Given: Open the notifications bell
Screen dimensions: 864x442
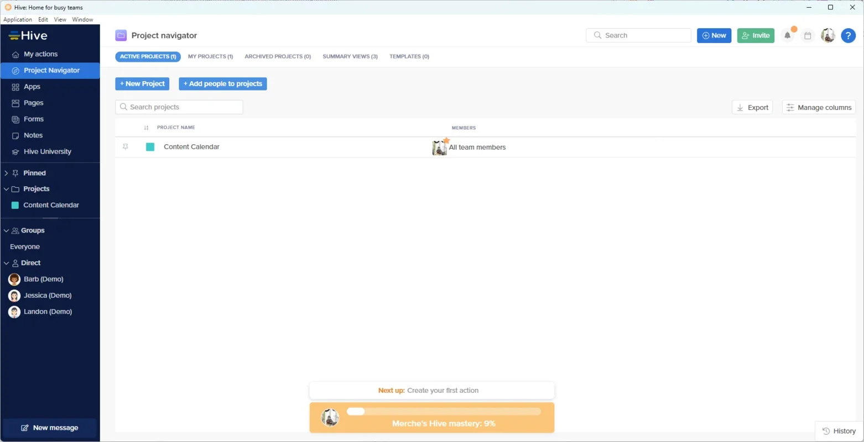Looking at the screenshot, I should [788, 35].
